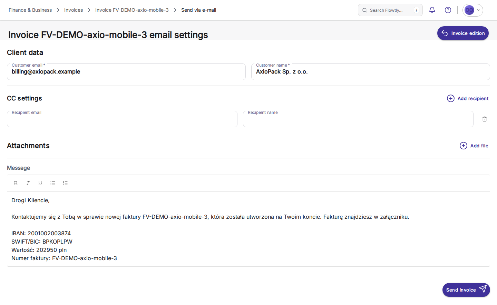The height and width of the screenshot is (305, 497).
Task: Open Invoice FV-DEMO-axio-mobile-3 breadcrumb
Action: 132,10
